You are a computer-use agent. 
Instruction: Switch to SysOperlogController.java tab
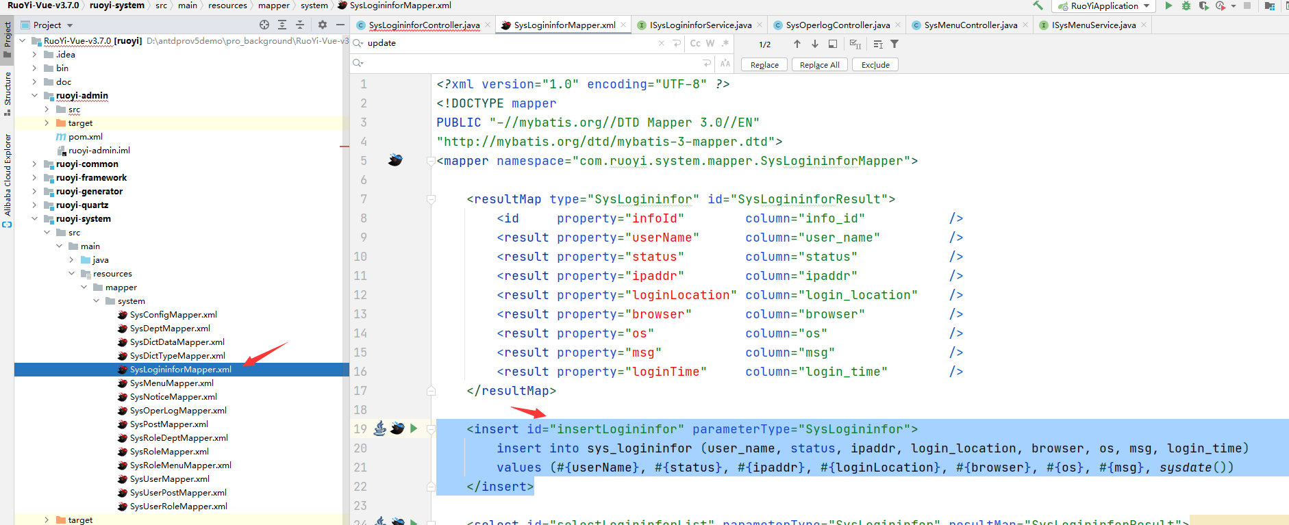838,25
